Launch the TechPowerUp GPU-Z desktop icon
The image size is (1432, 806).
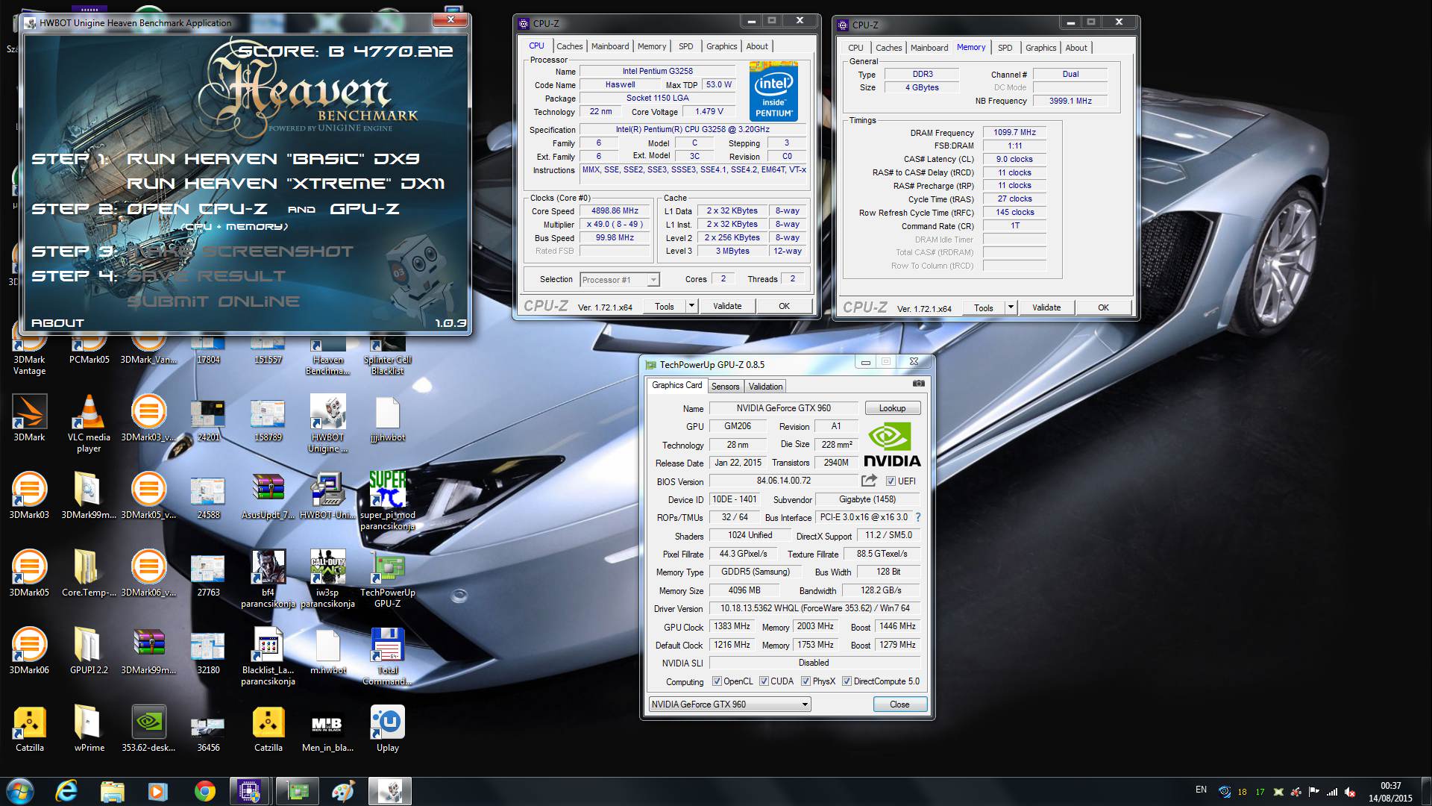[387, 578]
